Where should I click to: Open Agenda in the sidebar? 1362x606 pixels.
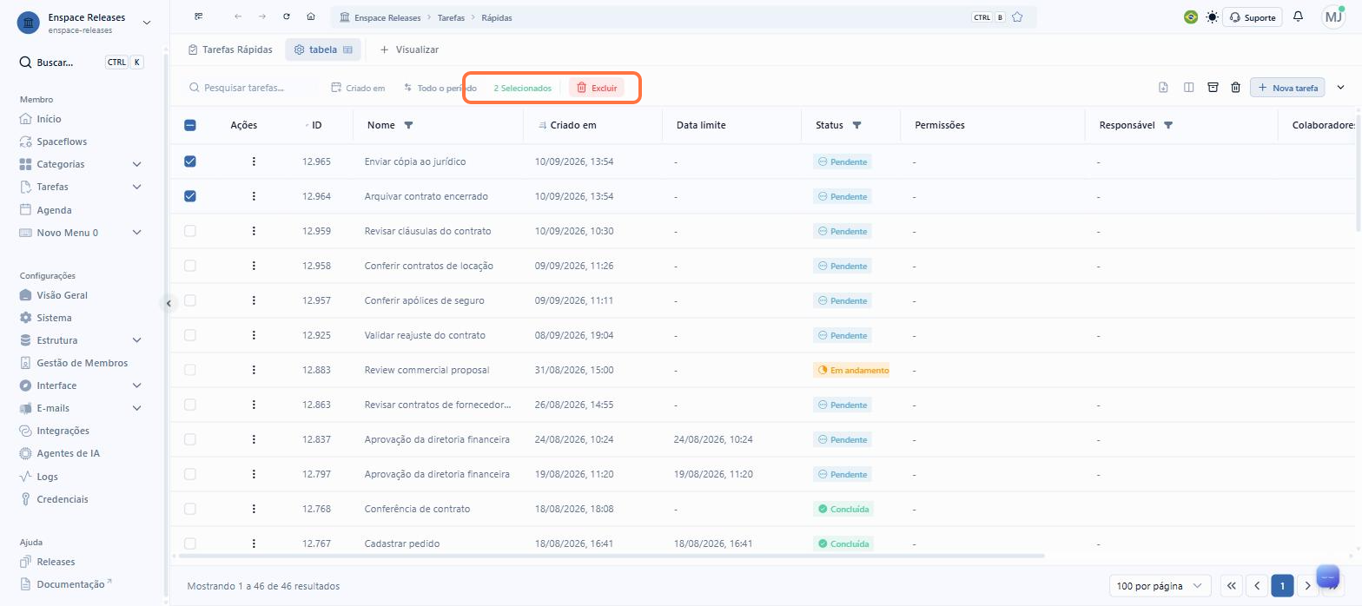coord(54,210)
